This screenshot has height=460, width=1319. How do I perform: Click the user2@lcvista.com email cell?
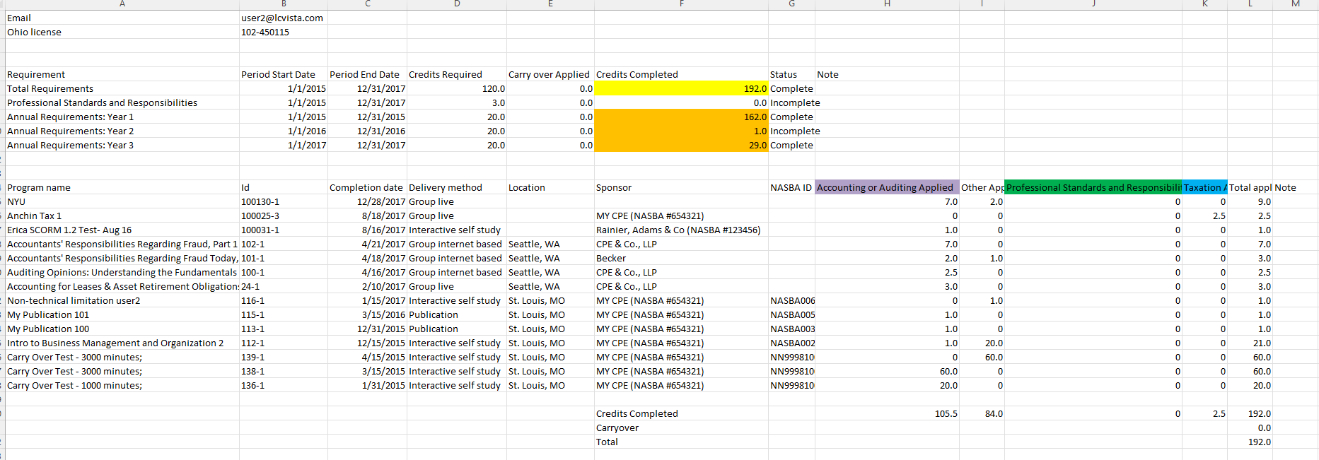tap(282, 18)
